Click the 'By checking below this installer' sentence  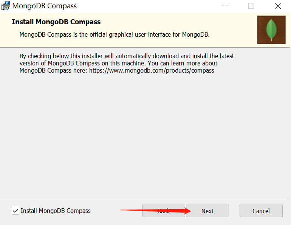click(127, 63)
